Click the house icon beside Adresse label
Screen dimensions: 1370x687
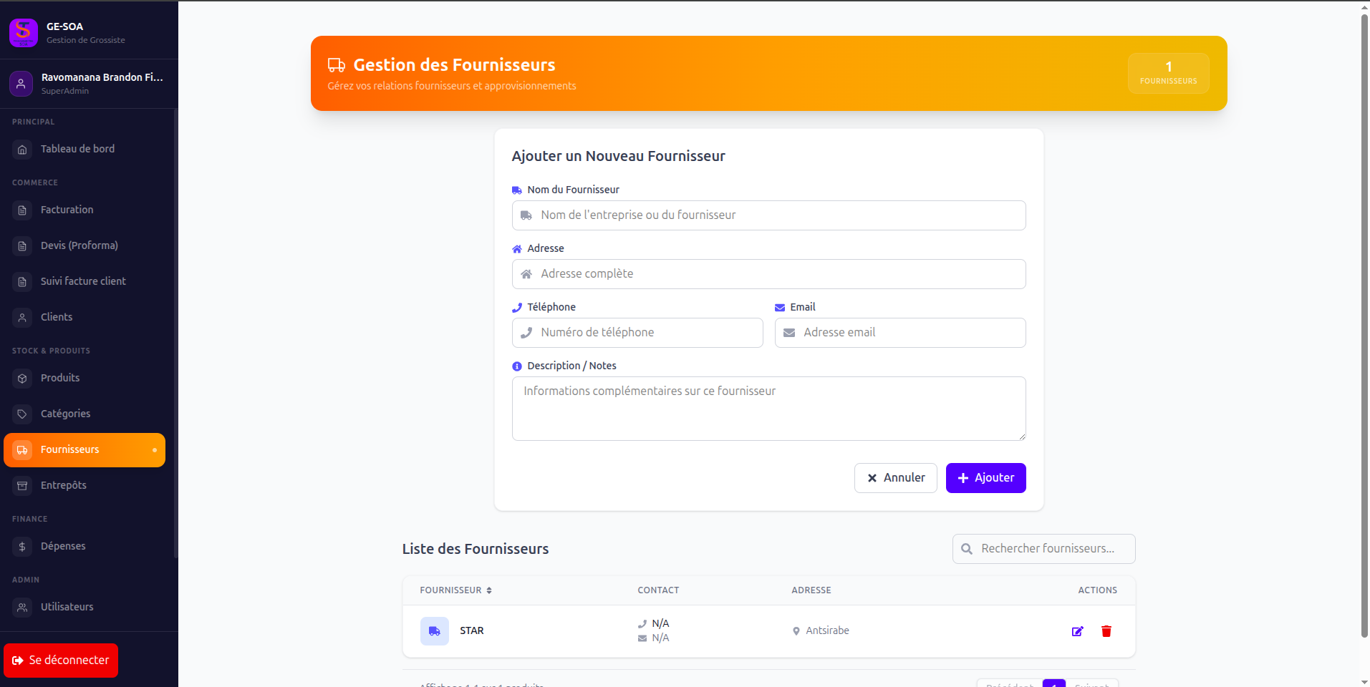517,249
